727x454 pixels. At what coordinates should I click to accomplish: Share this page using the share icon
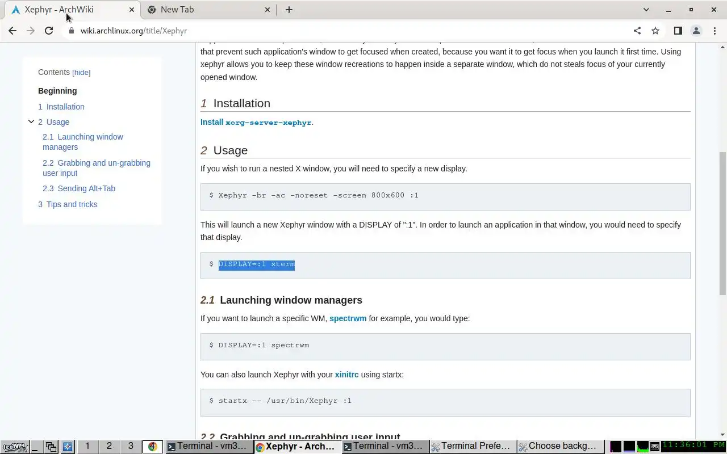[637, 31]
